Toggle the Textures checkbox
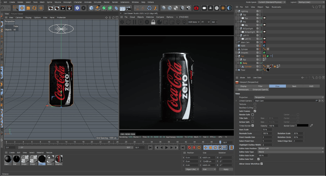 [255, 104]
